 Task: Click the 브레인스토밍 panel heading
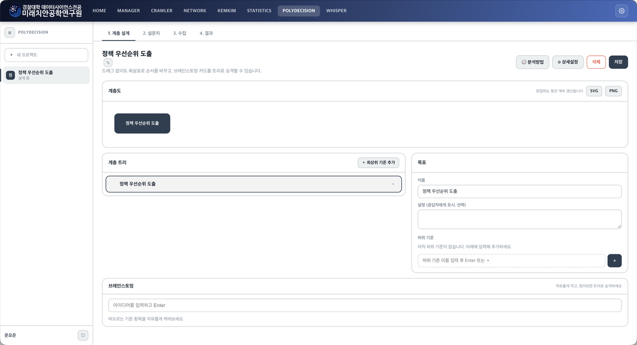[x=121, y=286]
